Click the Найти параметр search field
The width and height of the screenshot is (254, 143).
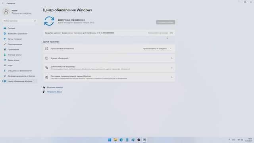point(20,21)
